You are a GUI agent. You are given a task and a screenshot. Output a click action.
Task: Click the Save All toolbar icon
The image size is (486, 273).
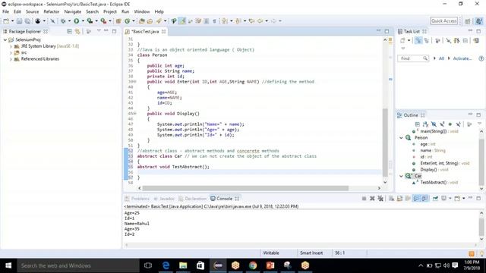pos(27,21)
